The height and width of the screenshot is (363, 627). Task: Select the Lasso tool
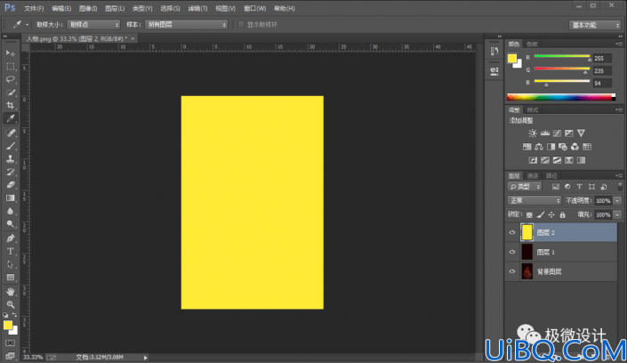(x=11, y=79)
